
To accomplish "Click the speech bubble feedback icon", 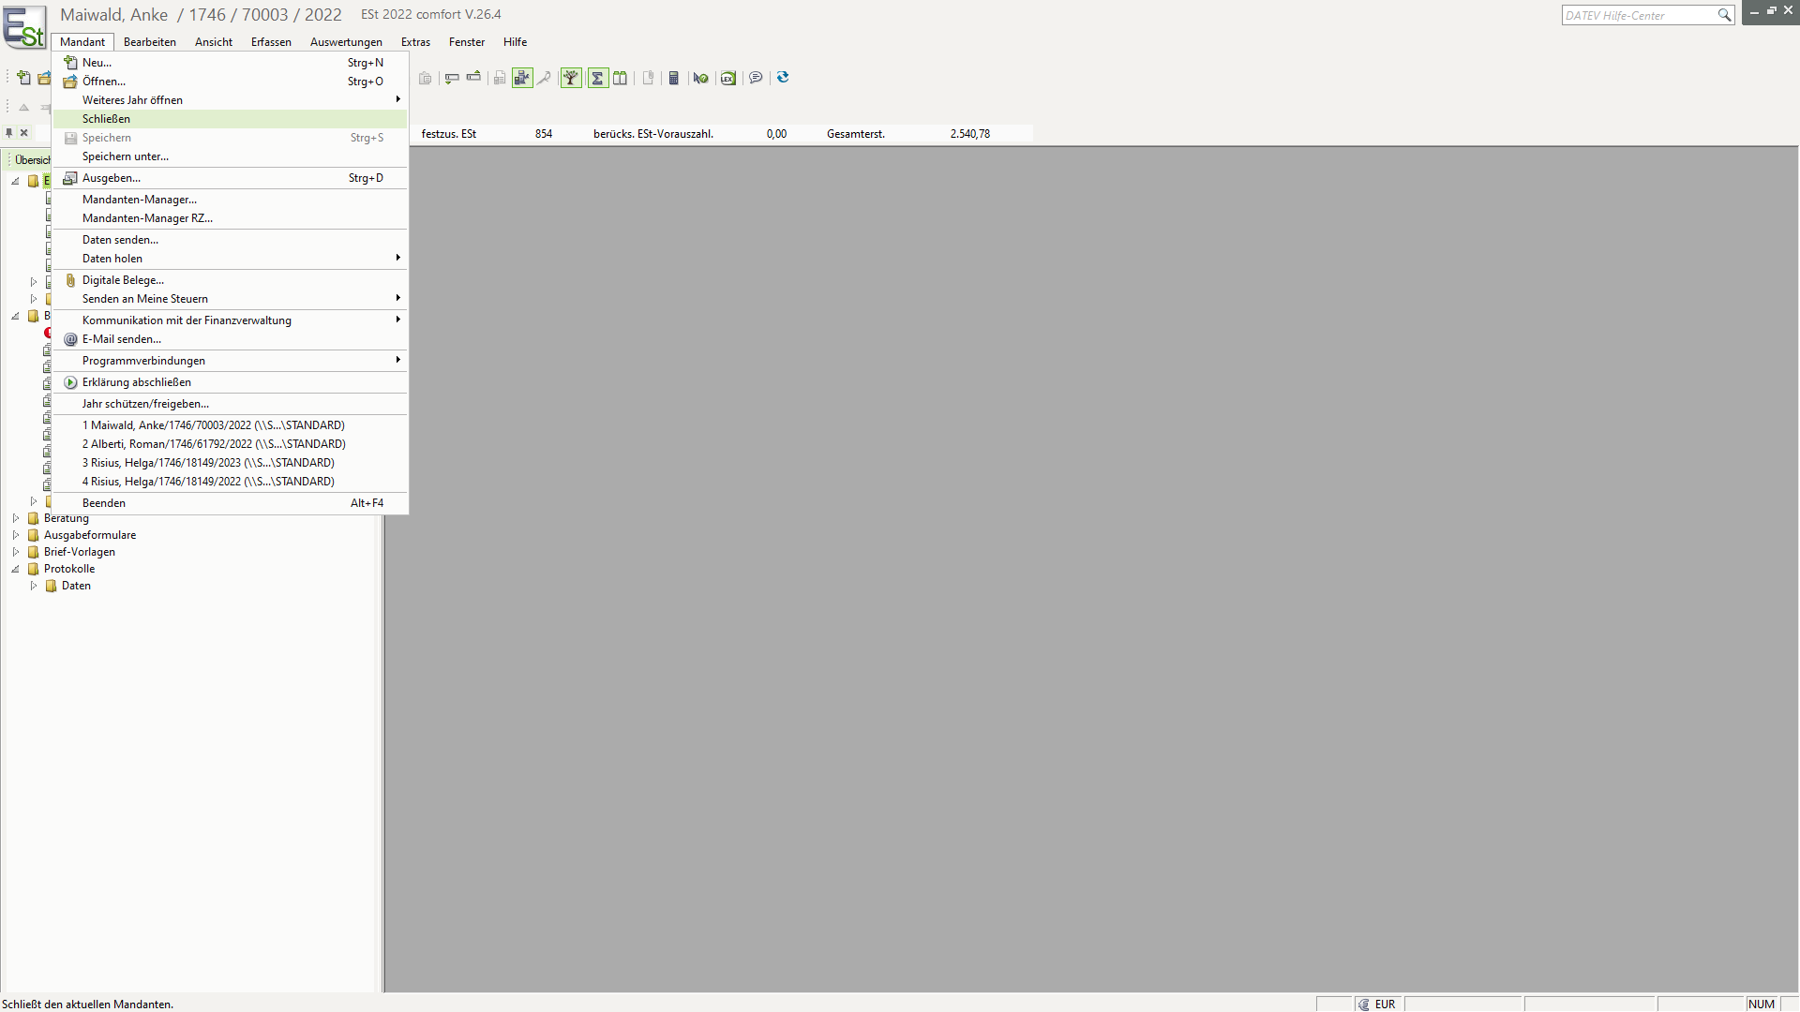I will [756, 78].
